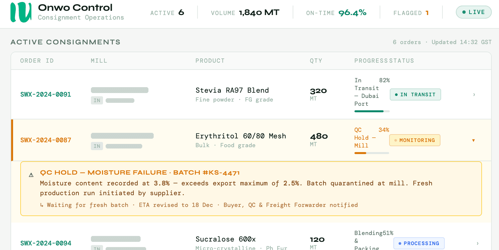Click the blue dot inside the PROCESSING badge
The width and height of the screenshot is (499, 250).
(x=400, y=243)
